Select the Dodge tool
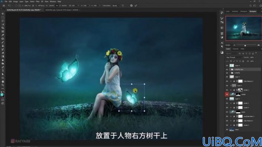Screen dimensions: 262x147 [x=3, y=63]
